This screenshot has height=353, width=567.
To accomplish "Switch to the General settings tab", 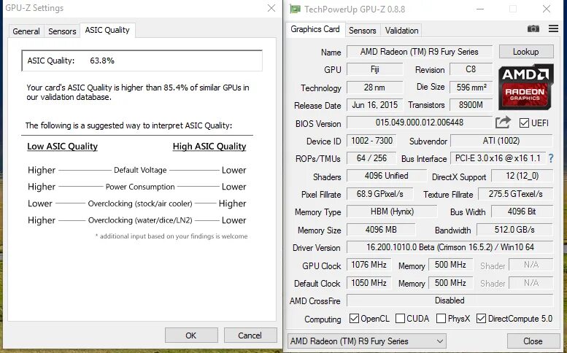I will [26, 31].
